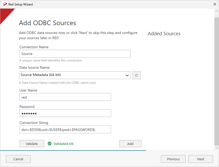Click the green Validated OK checkmark icon
The image size is (219, 167).
click(49, 144)
